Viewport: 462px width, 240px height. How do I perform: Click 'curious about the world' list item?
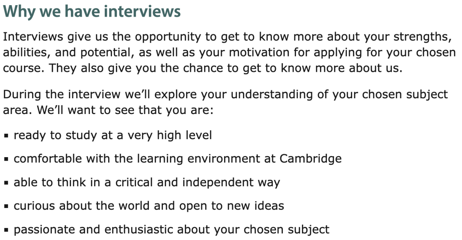(x=149, y=206)
